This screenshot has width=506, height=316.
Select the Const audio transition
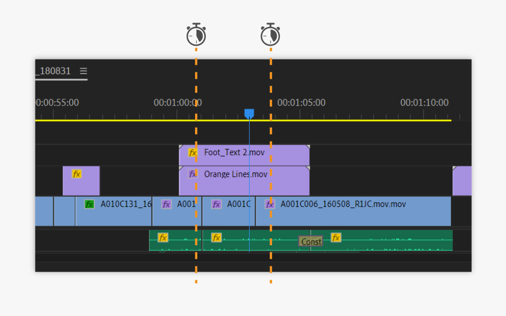pyautogui.click(x=311, y=242)
